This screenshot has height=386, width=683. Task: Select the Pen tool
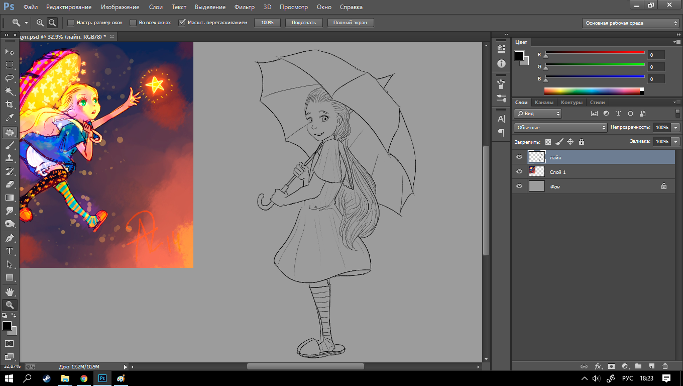tap(10, 238)
